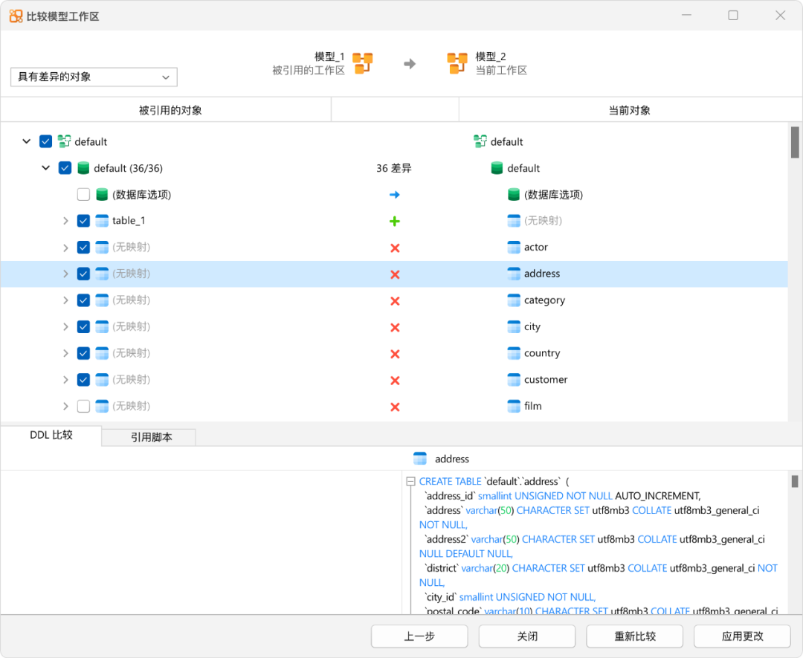Uncheck the checkbox in the address row
The width and height of the screenshot is (803, 658).
[83, 274]
